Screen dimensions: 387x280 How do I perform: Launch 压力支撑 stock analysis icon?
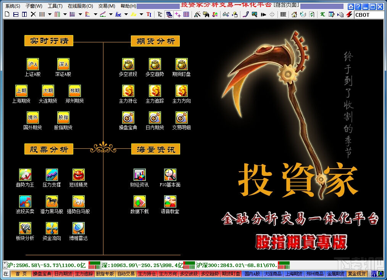click(x=52, y=175)
